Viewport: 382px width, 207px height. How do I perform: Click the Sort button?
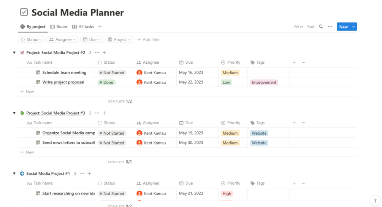[311, 27]
